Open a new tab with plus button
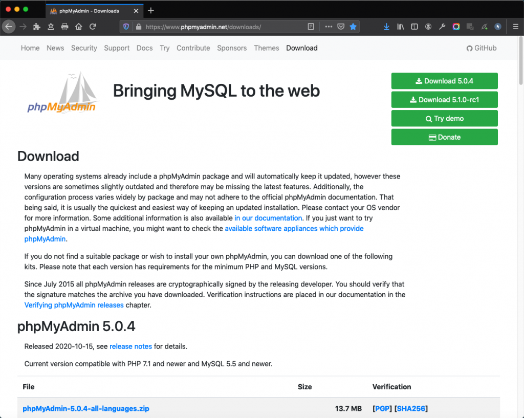Screen dimensions: 524x418 click(x=151, y=11)
